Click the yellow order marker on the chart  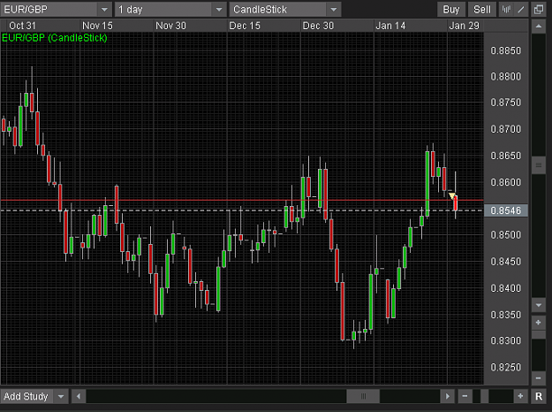452,196
